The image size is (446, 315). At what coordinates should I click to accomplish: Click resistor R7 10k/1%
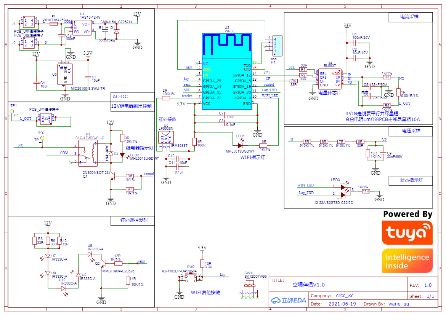pyautogui.click(x=130, y=189)
